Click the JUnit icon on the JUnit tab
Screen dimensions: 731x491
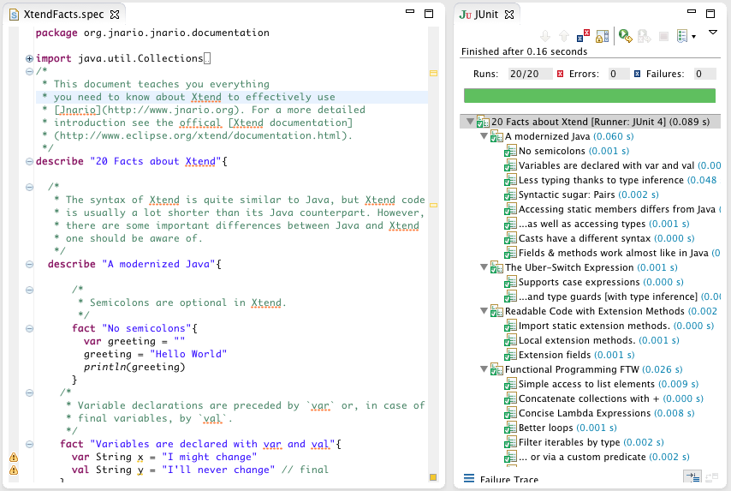[x=466, y=15]
